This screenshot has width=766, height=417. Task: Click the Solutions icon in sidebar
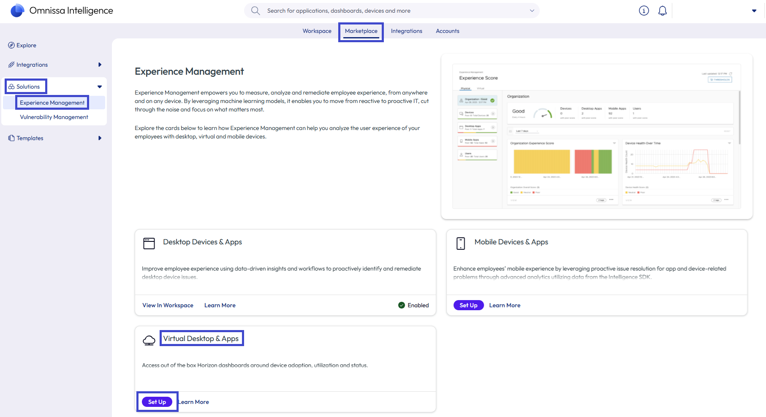coord(11,87)
